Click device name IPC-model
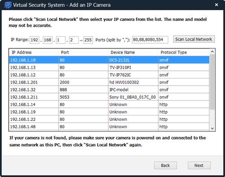The width and height of the screenshot is (225, 177). point(119,90)
